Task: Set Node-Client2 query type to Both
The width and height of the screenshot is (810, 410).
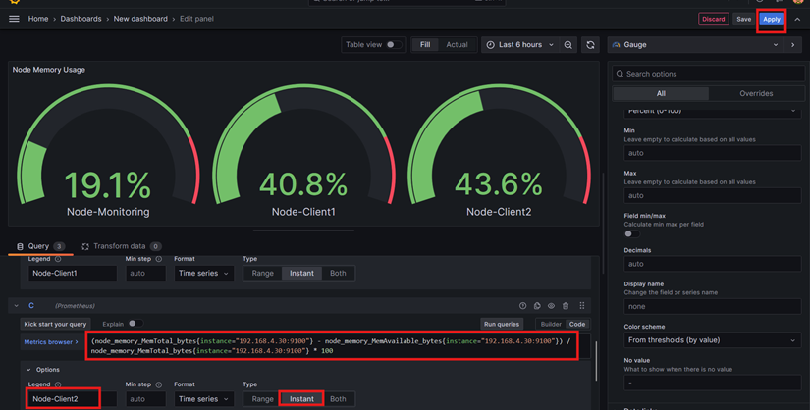Action: [338, 399]
